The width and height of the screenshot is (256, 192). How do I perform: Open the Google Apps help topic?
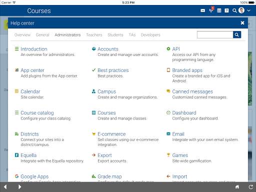34,176
